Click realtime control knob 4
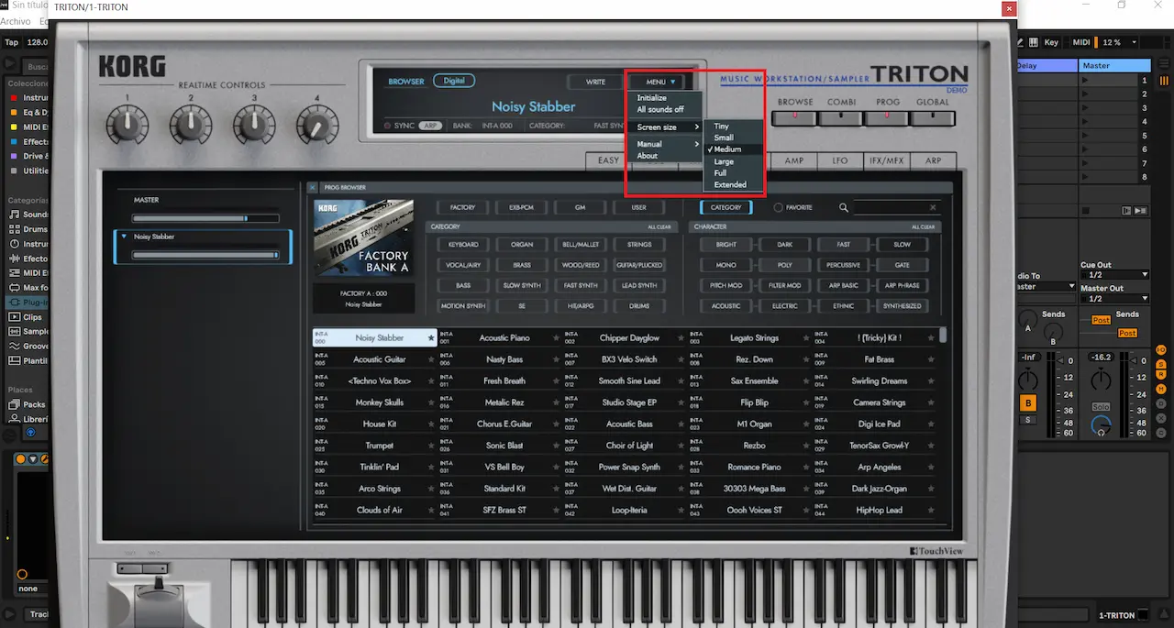 coord(317,123)
